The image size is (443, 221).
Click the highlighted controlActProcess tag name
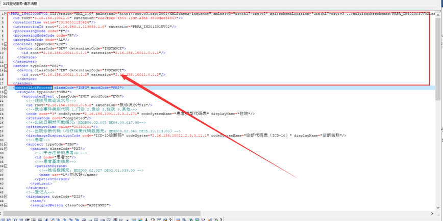pos(33,88)
